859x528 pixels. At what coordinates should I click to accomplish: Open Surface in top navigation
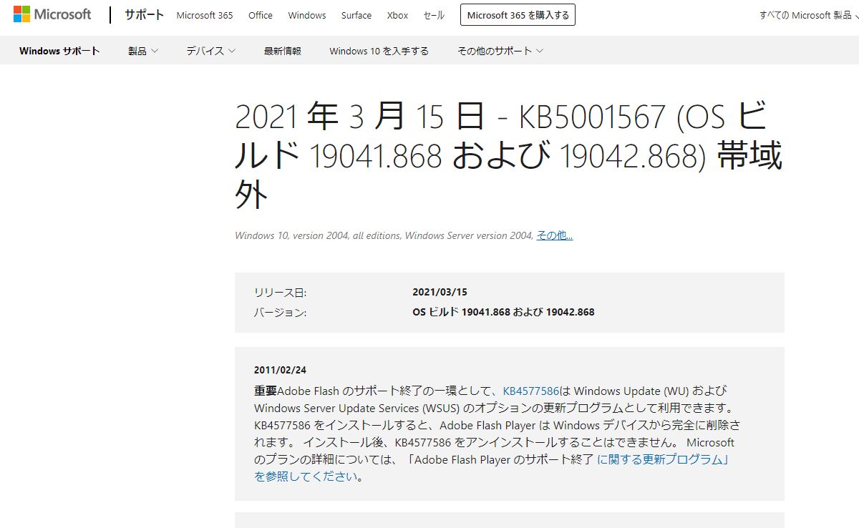pyautogui.click(x=356, y=15)
